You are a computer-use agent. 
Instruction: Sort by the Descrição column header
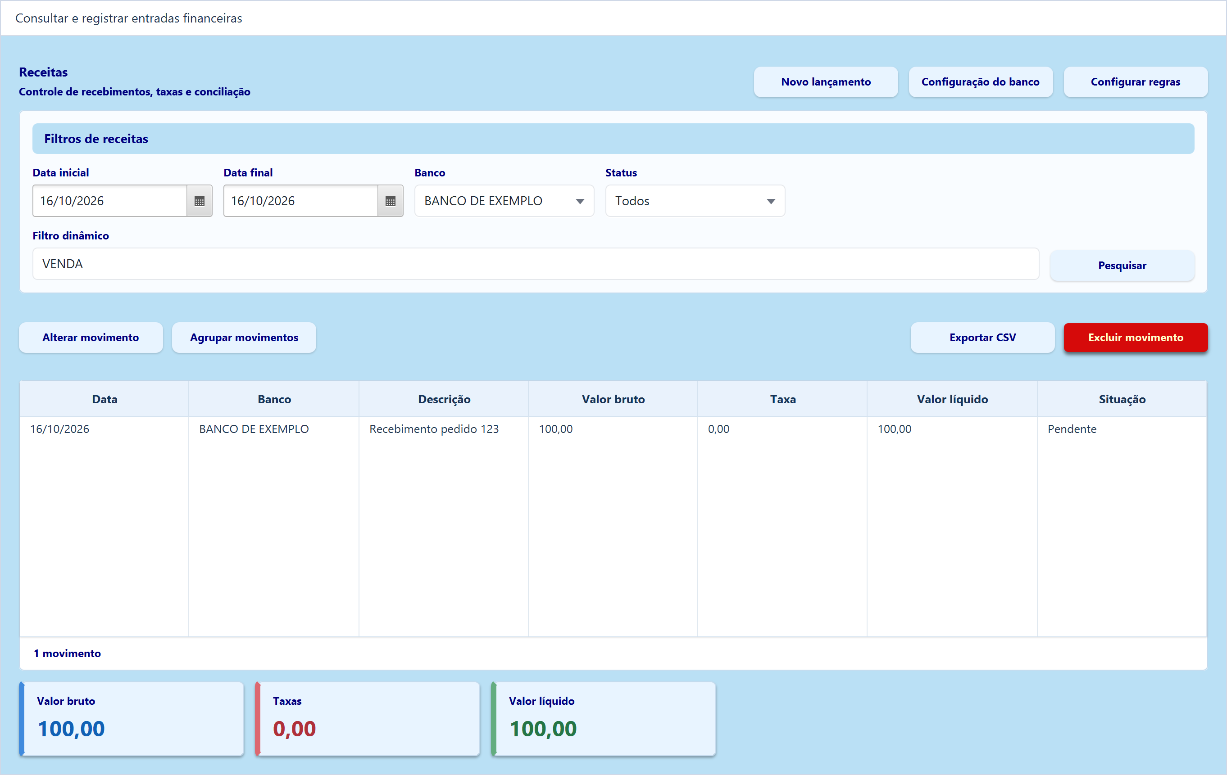coord(444,399)
